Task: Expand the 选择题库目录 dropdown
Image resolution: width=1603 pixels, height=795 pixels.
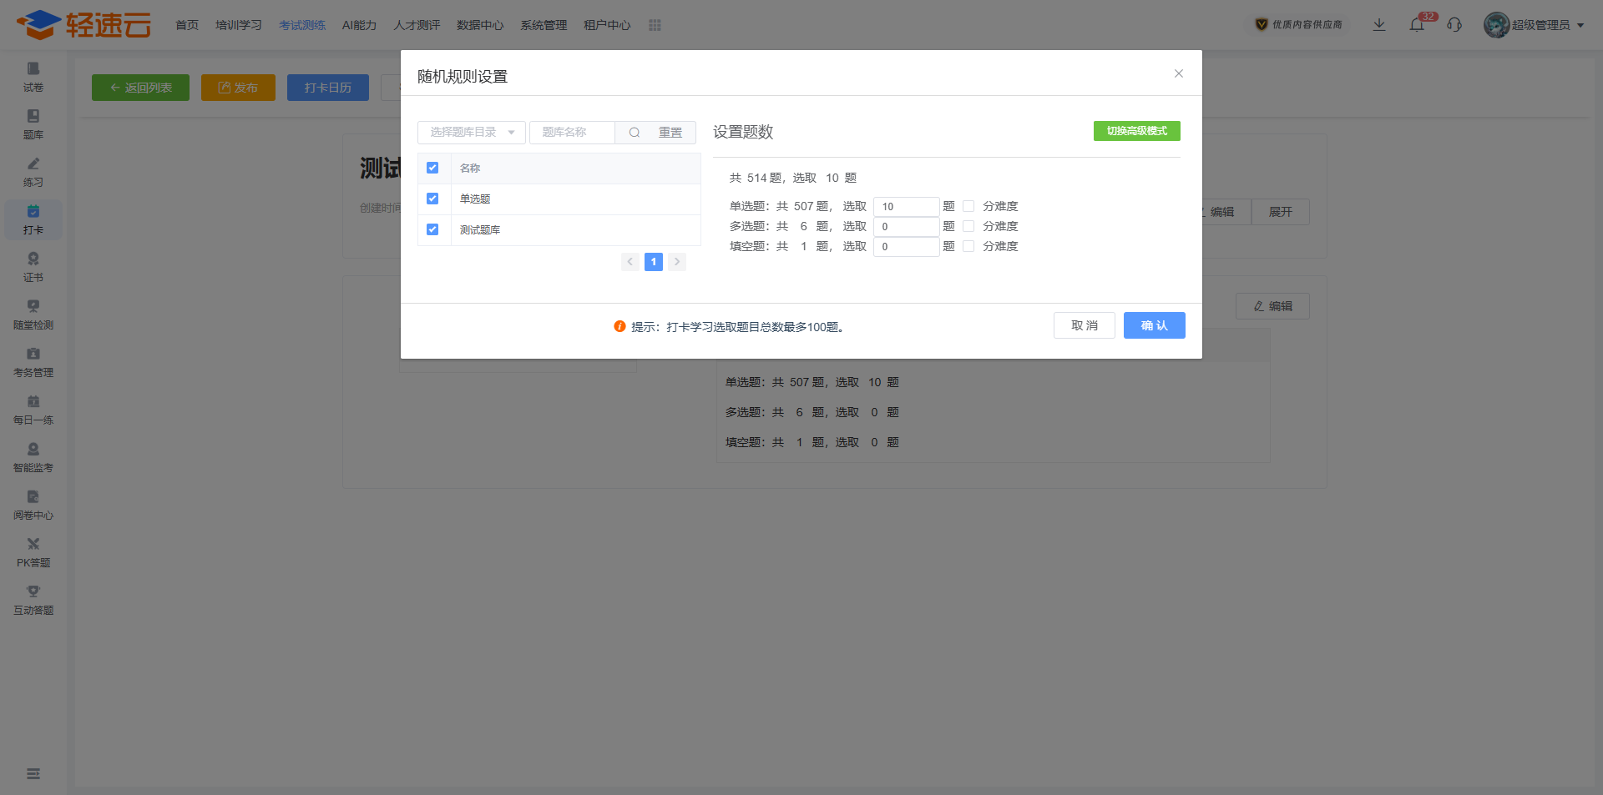Action: tap(472, 133)
